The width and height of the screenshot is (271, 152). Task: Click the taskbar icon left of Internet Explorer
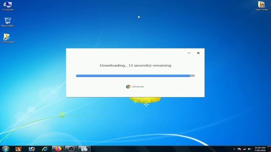tap(32, 149)
